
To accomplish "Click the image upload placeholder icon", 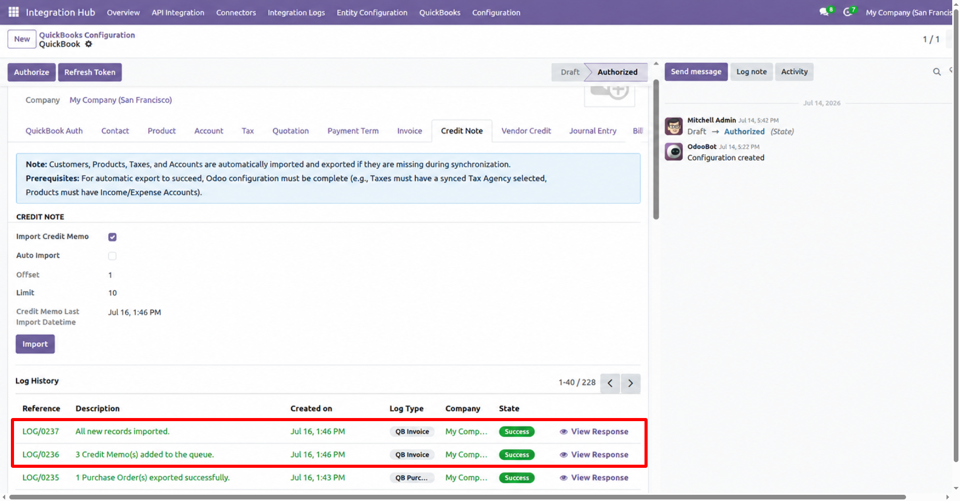I will pyautogui.click(x=610, y=94).
